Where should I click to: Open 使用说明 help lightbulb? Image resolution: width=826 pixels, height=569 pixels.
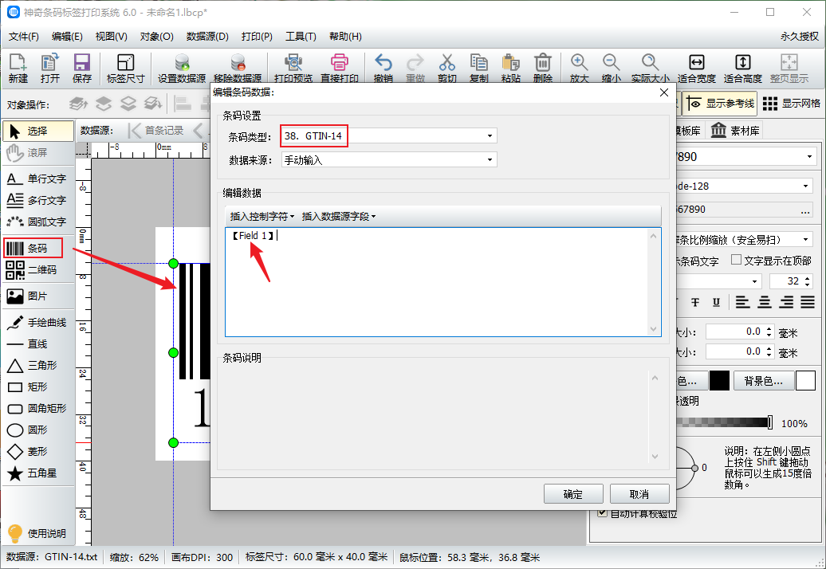37,533
